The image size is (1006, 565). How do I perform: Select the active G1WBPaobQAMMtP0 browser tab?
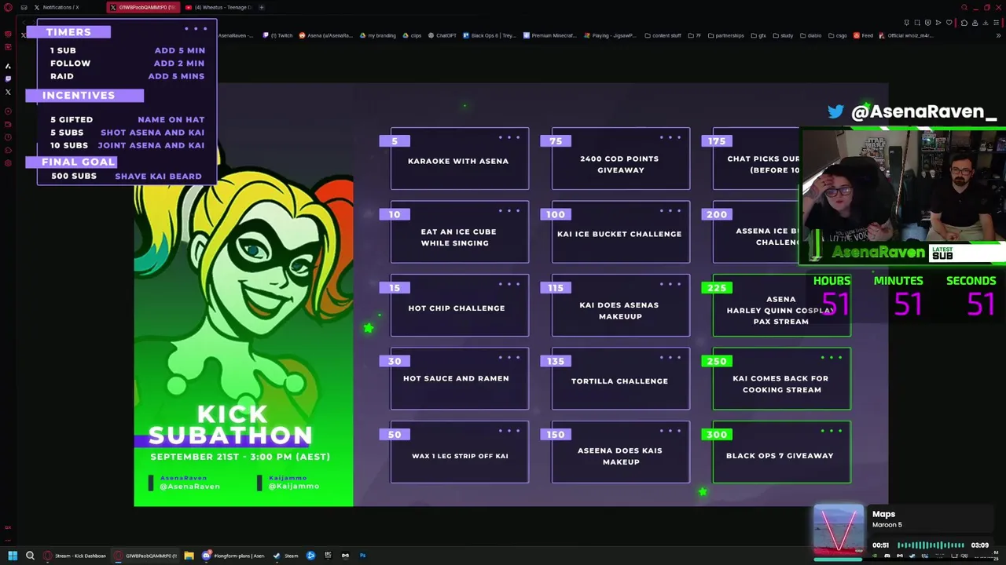tap(143, 7)
